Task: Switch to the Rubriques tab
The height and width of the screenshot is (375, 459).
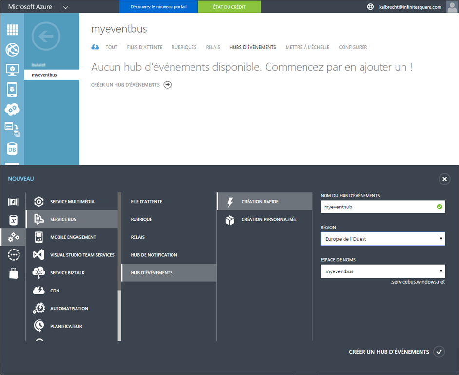Action: [x=184, y=47]
